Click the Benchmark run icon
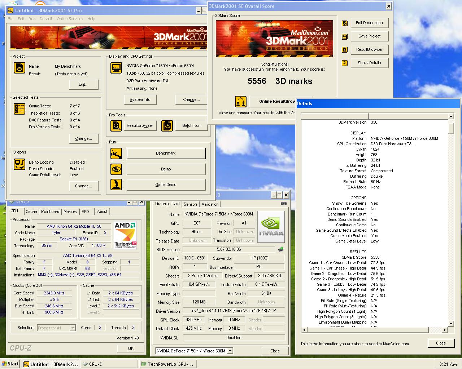This screenshot has height=369, width=462. 116,154
